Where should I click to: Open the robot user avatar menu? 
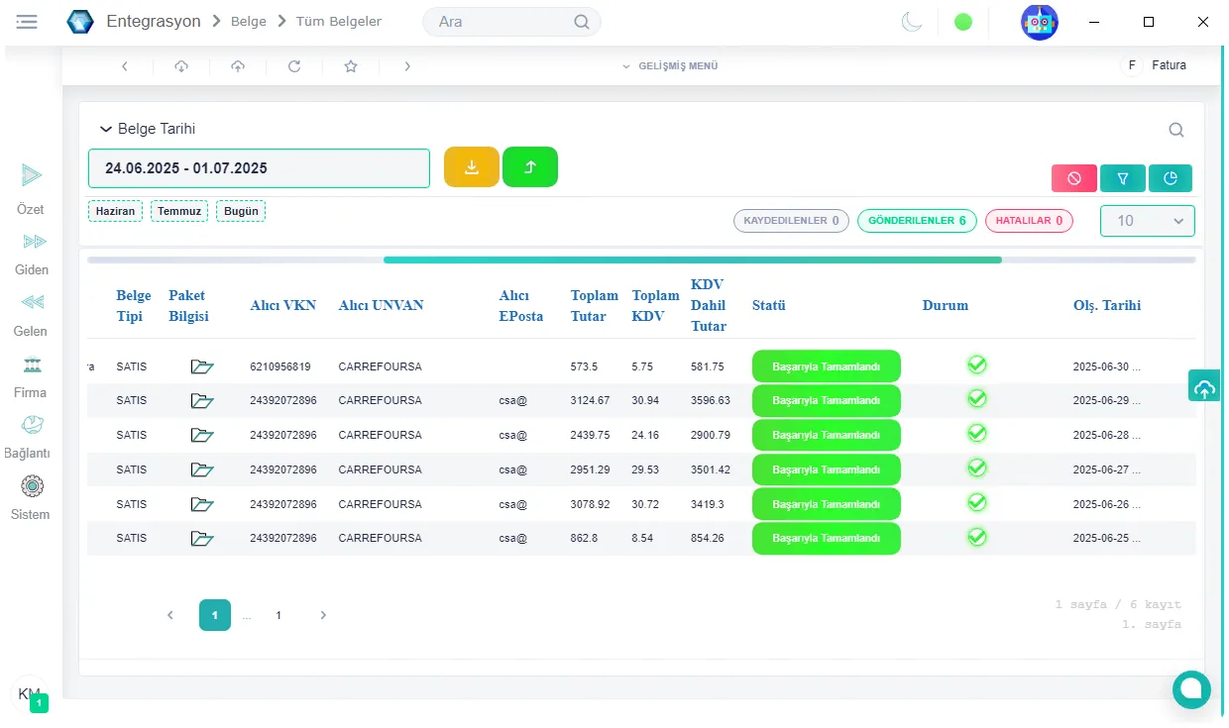click(1040, 22)
